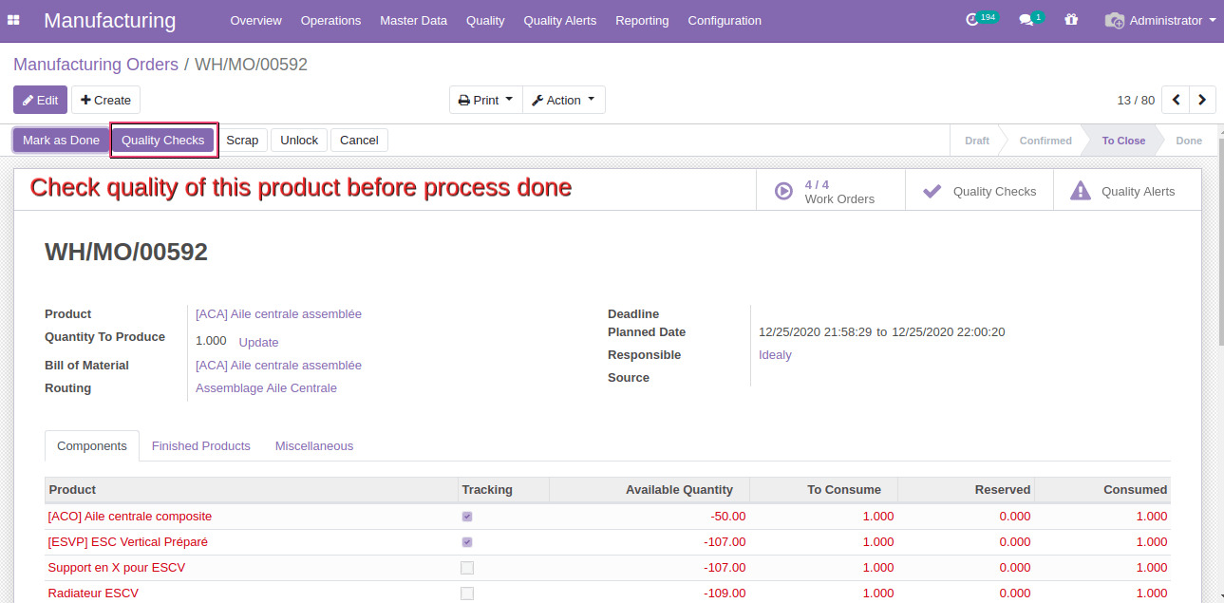The width and height of the screenshot is (1224, 603).
Task: Switch to the Finished Products tab
Action: [201, 445]
